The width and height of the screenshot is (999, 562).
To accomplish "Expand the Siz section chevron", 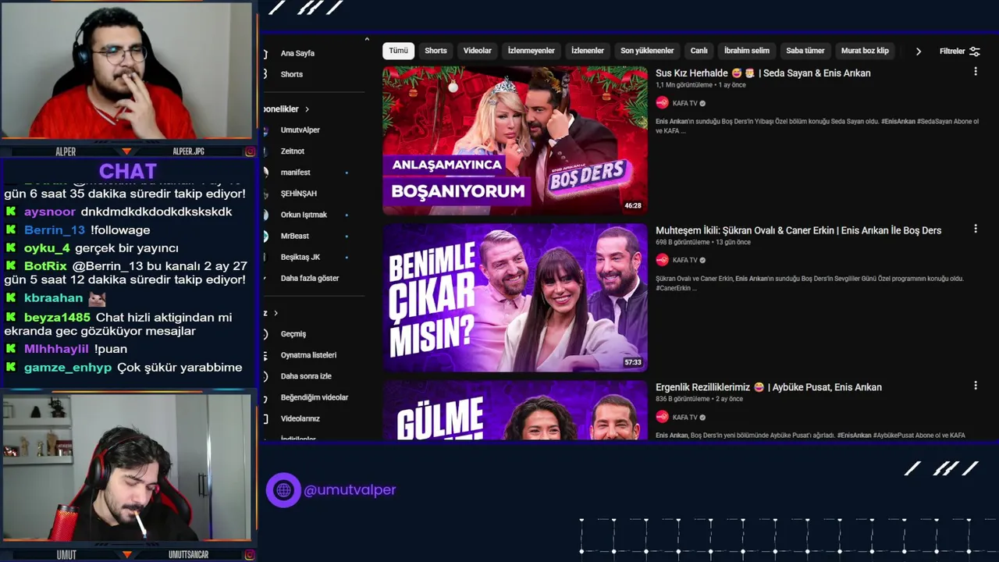I will point(275,313).
